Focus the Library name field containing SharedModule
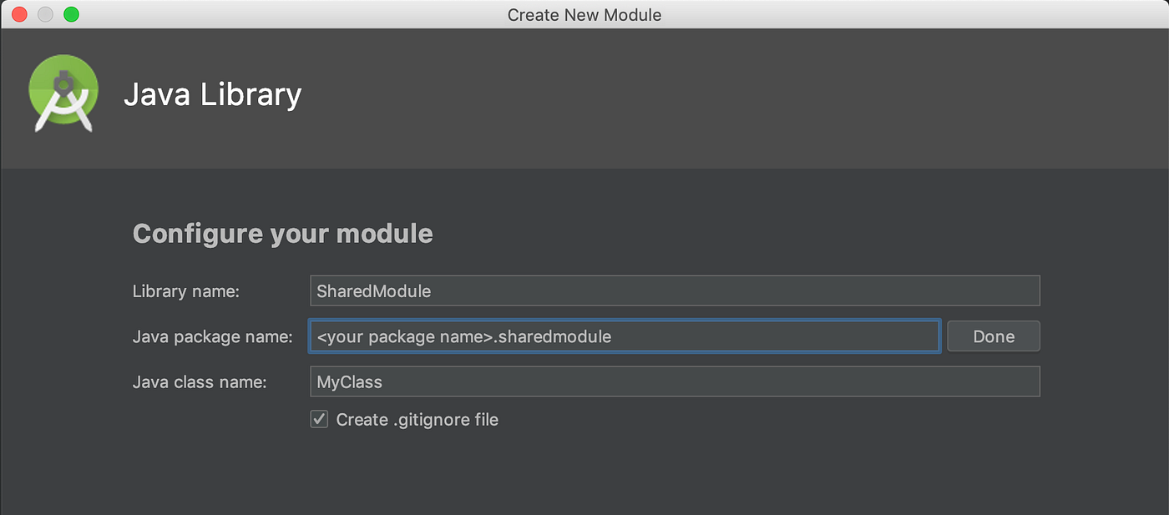 674,291
